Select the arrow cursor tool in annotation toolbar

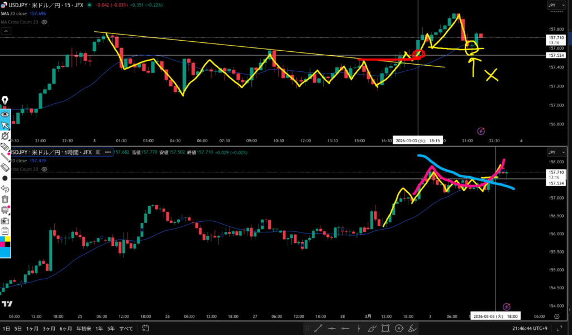tap(5, 125)
